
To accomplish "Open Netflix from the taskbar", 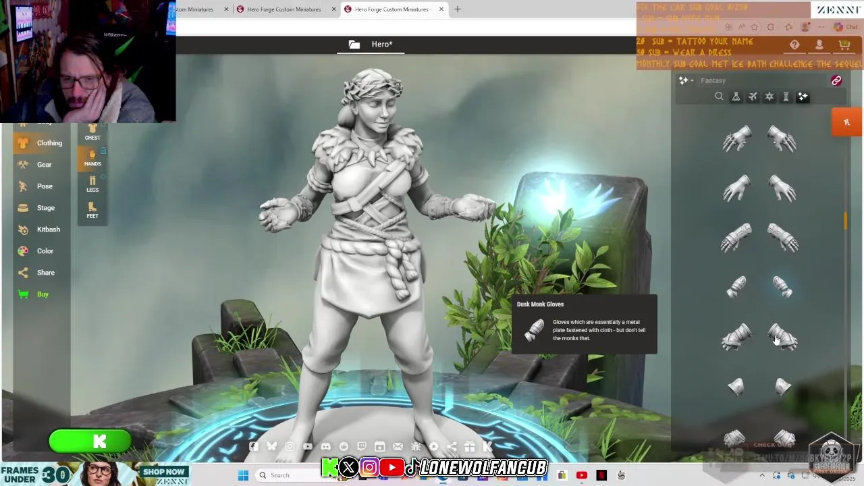I will click(601, 475).
